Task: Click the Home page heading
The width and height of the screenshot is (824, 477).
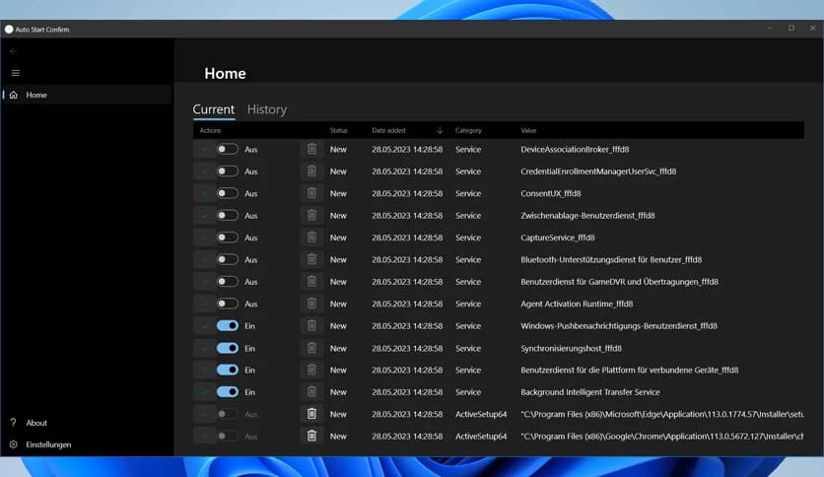Action: tap(225, 73)
